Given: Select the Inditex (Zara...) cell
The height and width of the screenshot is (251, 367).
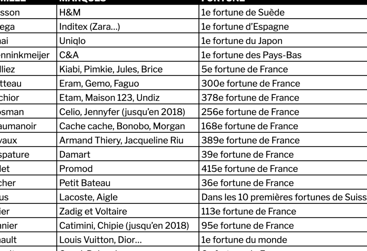Looking at the screenshot, I should 128,26.
